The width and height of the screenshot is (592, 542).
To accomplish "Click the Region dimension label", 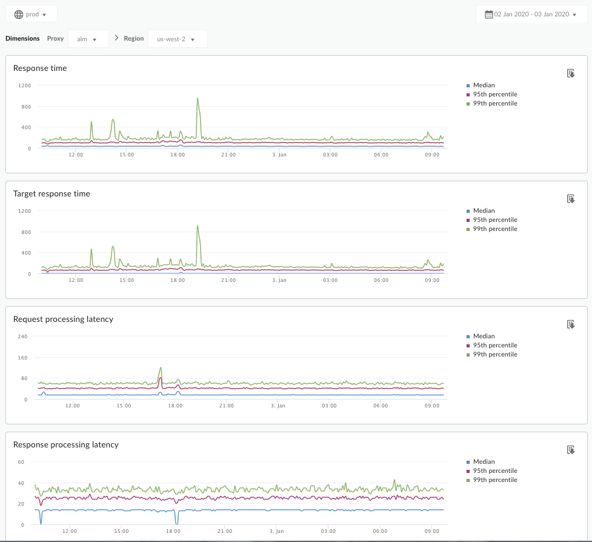I will coord(134,39).
